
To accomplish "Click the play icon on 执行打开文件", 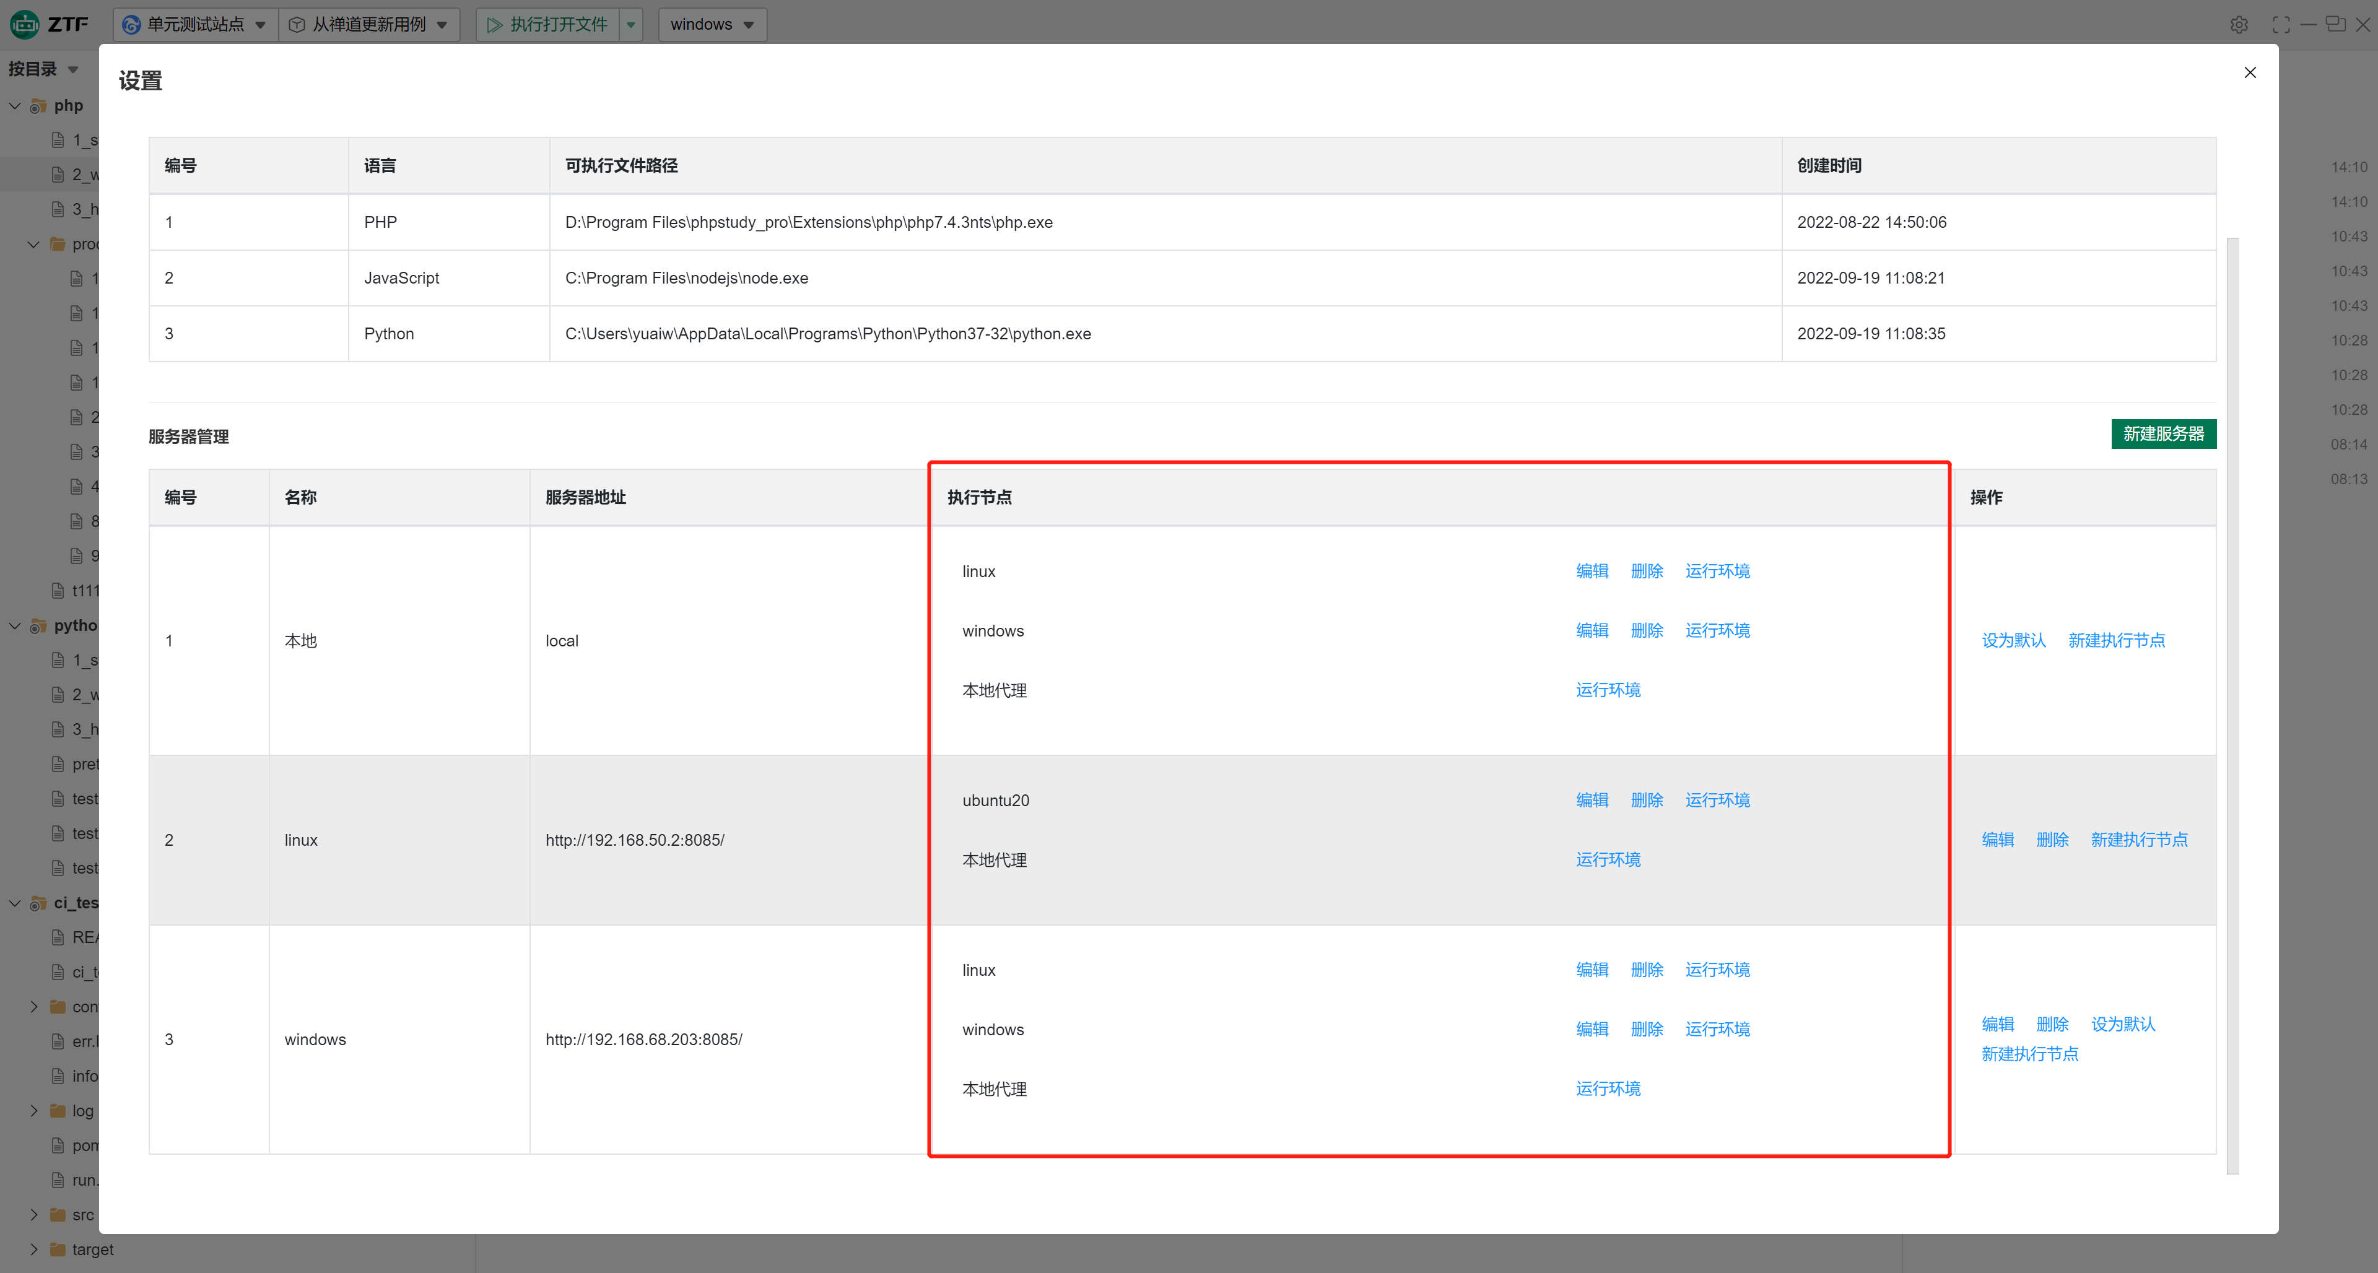I will click(495, 25).
